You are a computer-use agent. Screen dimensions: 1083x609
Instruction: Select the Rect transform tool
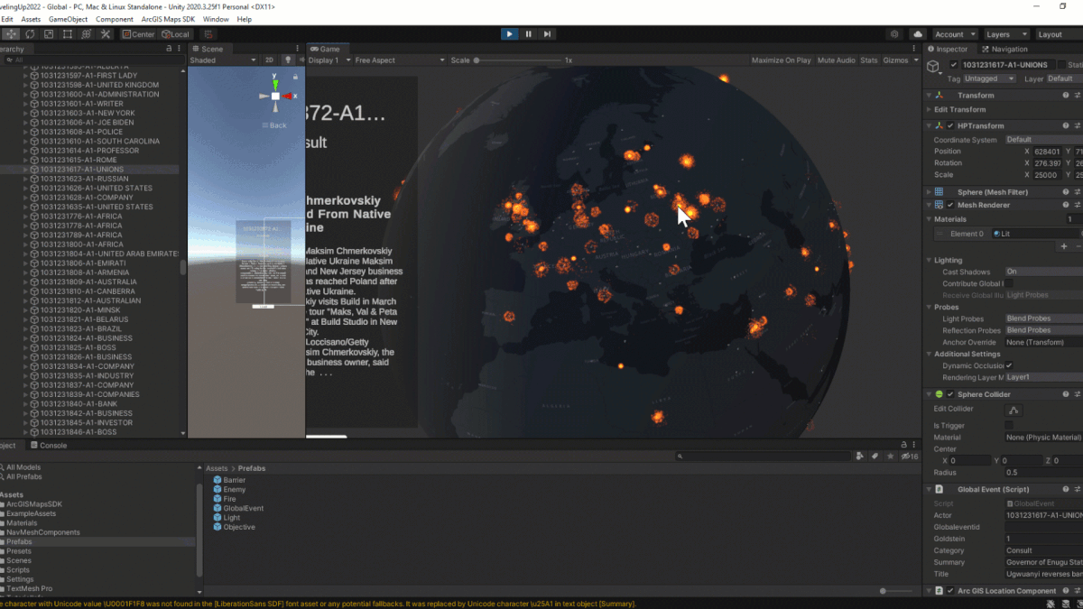68,34
